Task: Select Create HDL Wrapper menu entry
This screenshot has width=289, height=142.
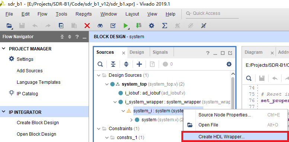Action: point(235,137)
